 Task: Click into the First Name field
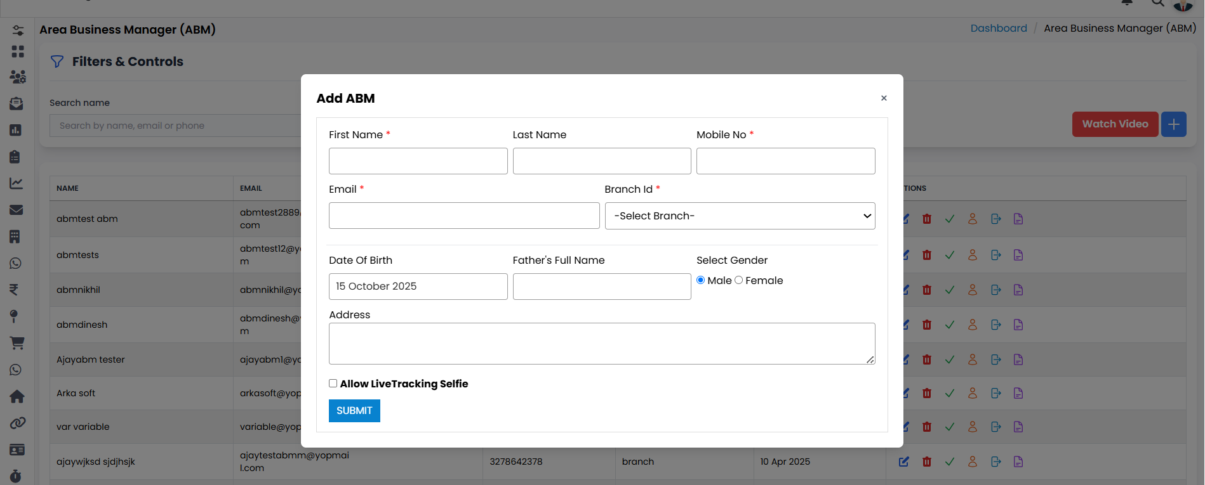(418, 161)
